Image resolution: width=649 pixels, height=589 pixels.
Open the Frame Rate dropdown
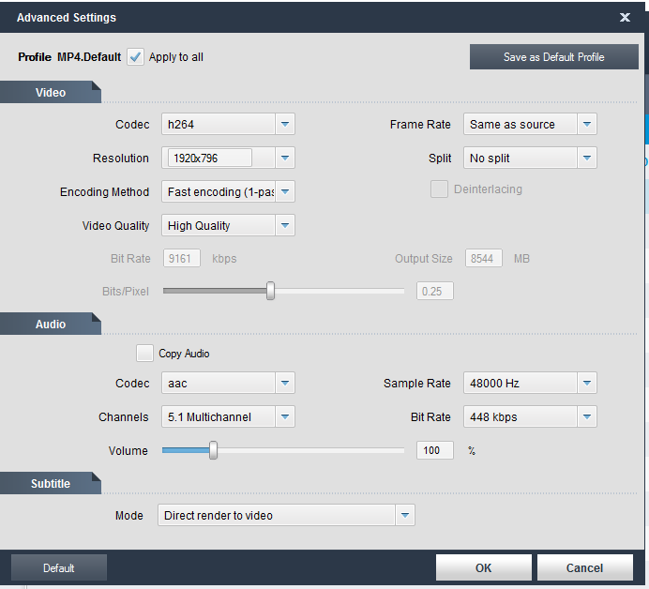(587, 125)
